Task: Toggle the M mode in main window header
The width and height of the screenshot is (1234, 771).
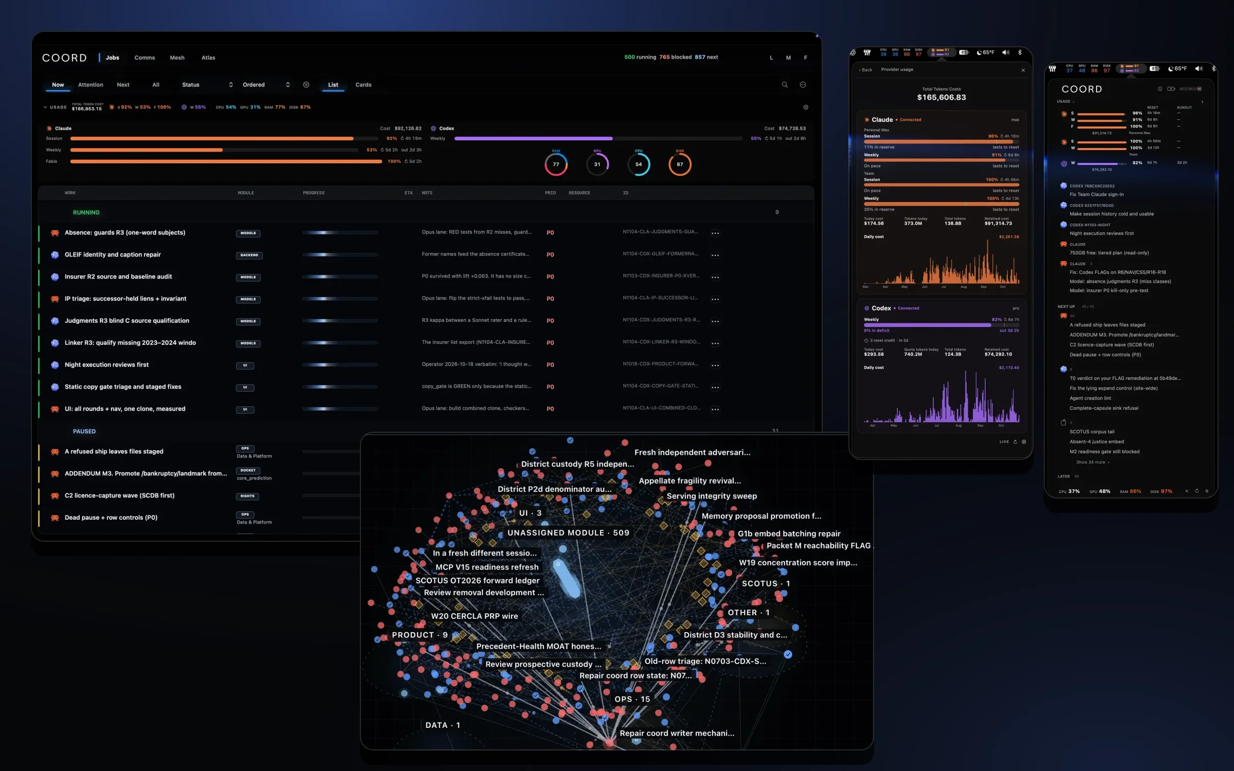Action: click(788, 58)
